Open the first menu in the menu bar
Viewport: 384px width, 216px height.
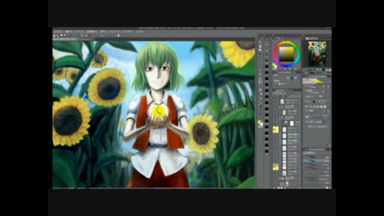coord(58,32)
